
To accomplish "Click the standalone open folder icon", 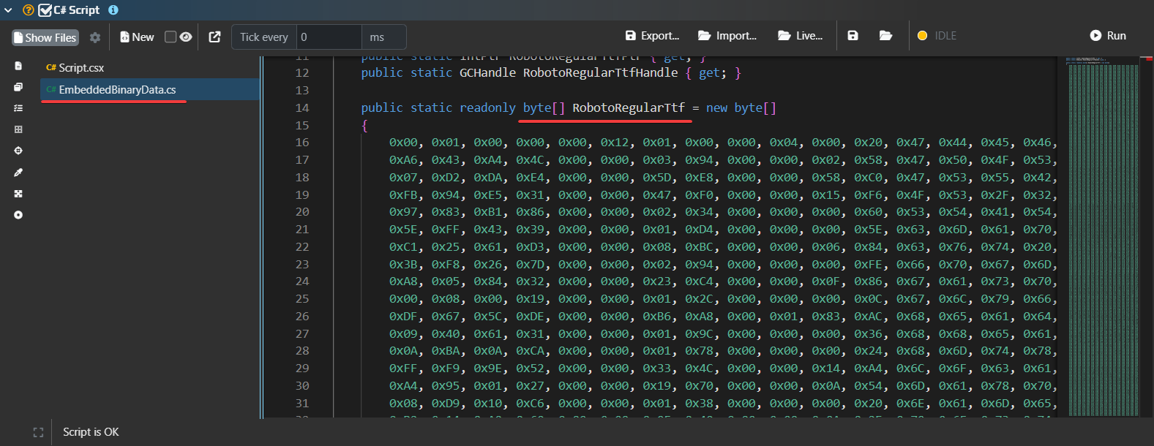I will (885, 36).
